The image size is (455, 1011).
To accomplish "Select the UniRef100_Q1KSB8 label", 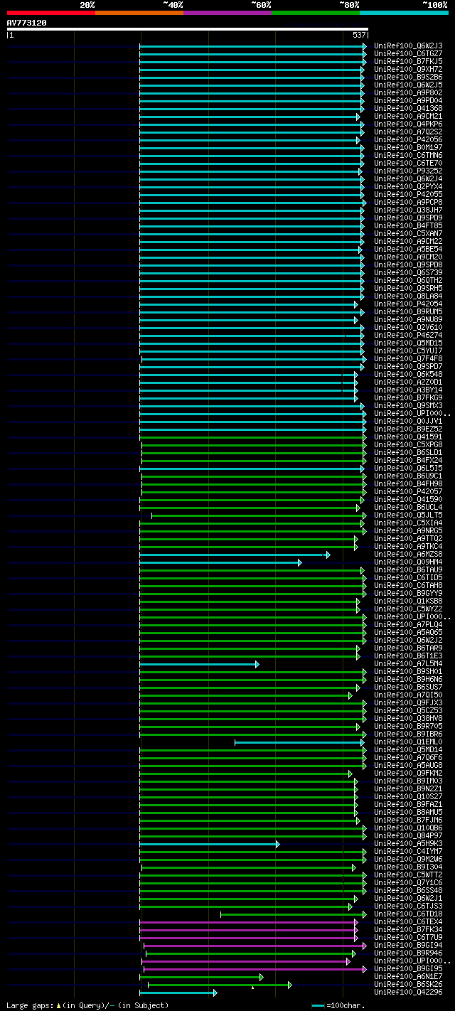I will [x=408, y=601].
